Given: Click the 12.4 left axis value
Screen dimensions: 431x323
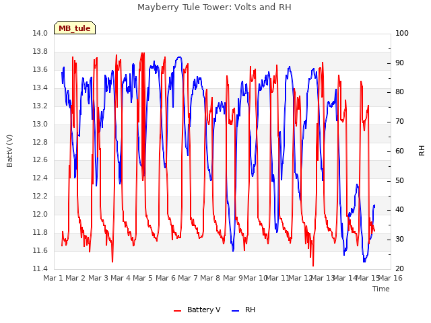Looking at the screenshot, I should [40, 178].
